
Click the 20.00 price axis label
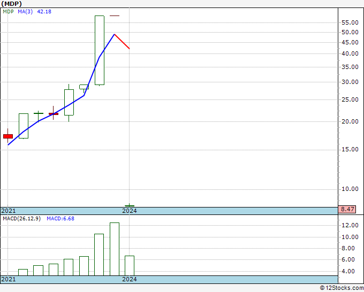click(x=350, y=121)
